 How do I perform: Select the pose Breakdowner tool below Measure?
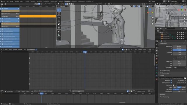click(59, 39)
